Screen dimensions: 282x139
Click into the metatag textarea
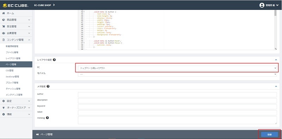tap(177, 120)
